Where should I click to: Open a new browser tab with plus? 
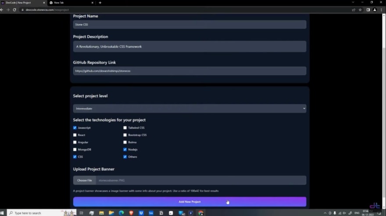(100, 3)
